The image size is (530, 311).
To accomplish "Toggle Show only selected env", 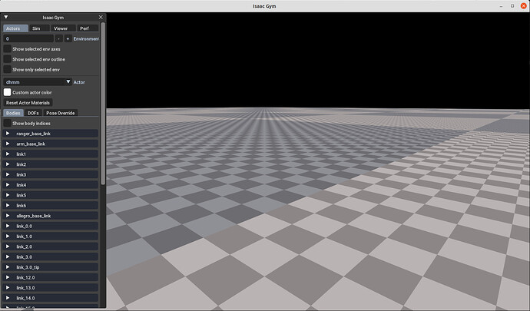I will pos(7,69).
